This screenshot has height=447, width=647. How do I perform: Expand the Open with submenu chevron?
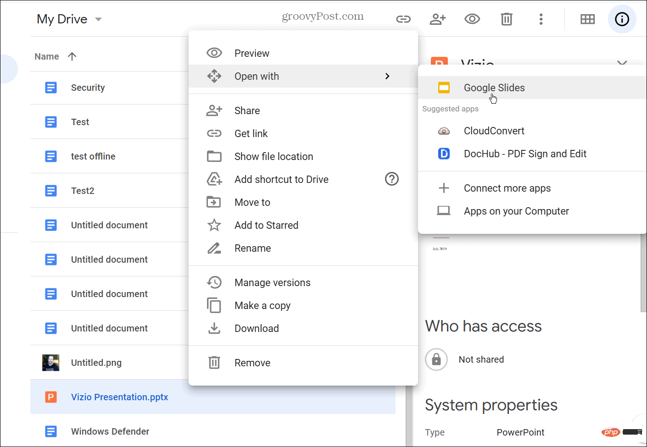pyautogui.click(x=387, y=76)
